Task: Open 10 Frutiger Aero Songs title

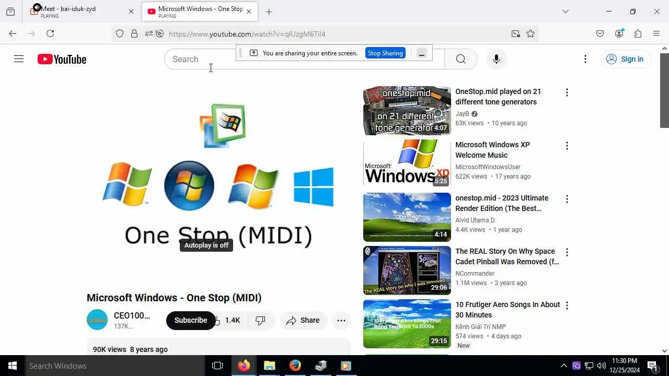Action: coord(507,310)
